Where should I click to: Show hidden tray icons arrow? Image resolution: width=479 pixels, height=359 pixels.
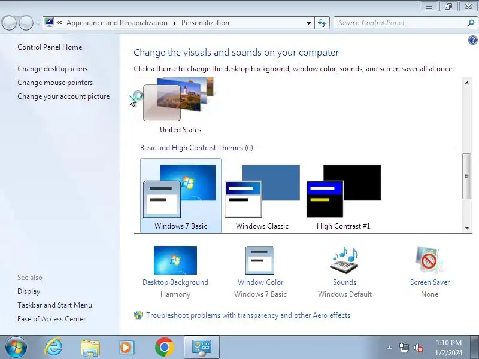[390, 348]
